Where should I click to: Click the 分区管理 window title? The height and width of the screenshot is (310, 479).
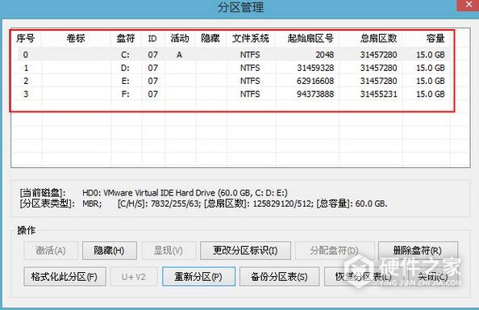[241, 7]
